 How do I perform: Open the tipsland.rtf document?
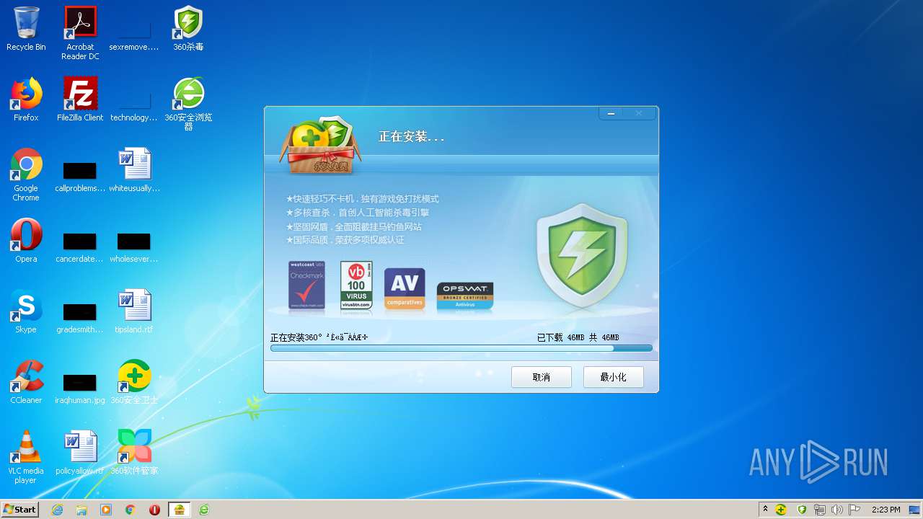point(134,311)
